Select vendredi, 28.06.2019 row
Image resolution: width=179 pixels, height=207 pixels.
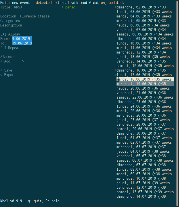tap(145, 124)
